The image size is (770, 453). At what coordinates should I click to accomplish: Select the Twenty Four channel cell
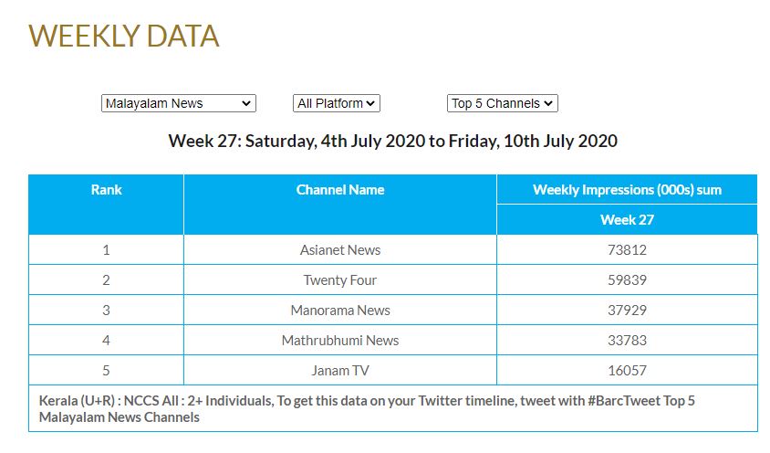[x=339, y=279]
